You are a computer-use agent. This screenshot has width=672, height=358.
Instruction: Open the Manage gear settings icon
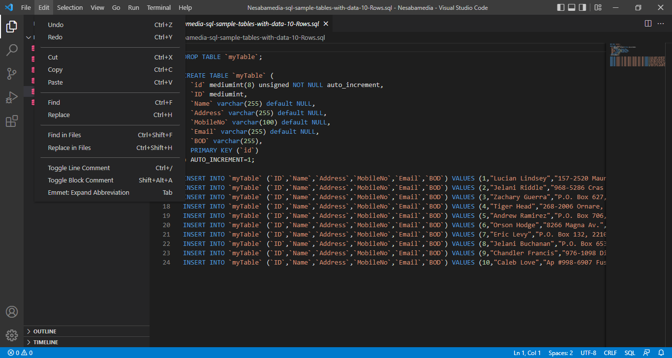tap(12, 335)
